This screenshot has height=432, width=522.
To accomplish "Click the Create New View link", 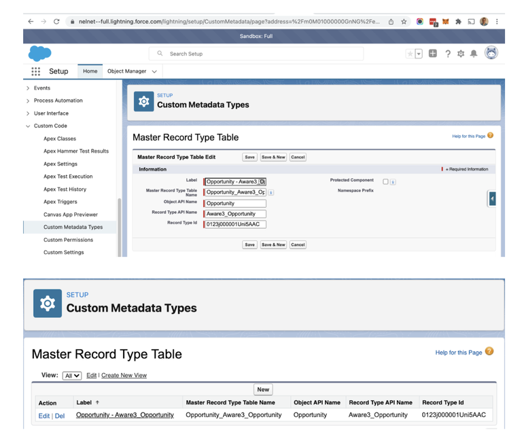I will click(124, 376).
